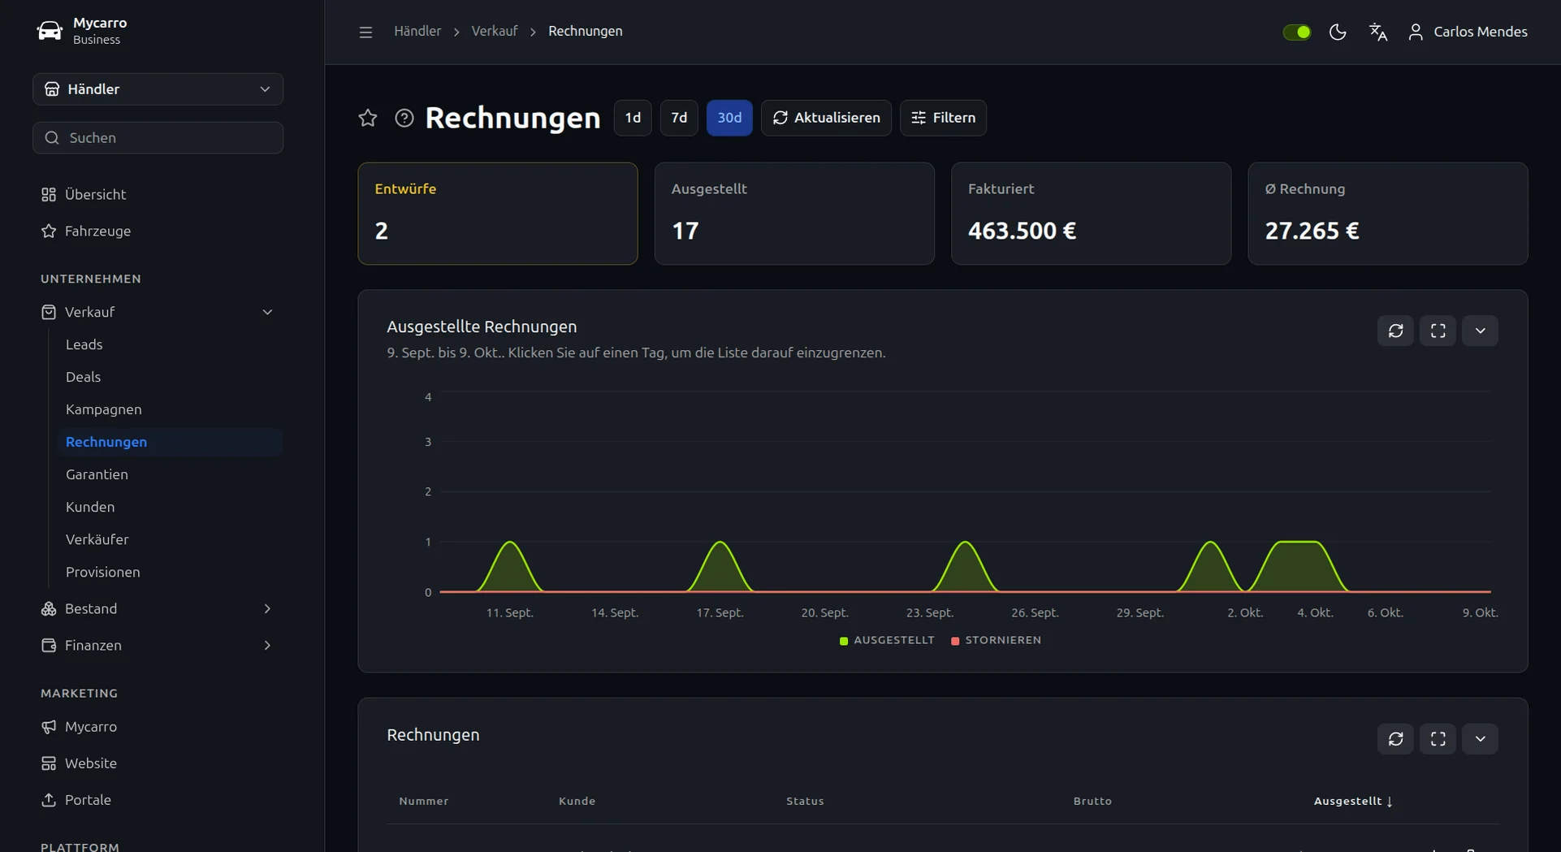The image size is (1561, 852).
Task: Sort table by Ausgestellt column
Action: pos(1353,801)
